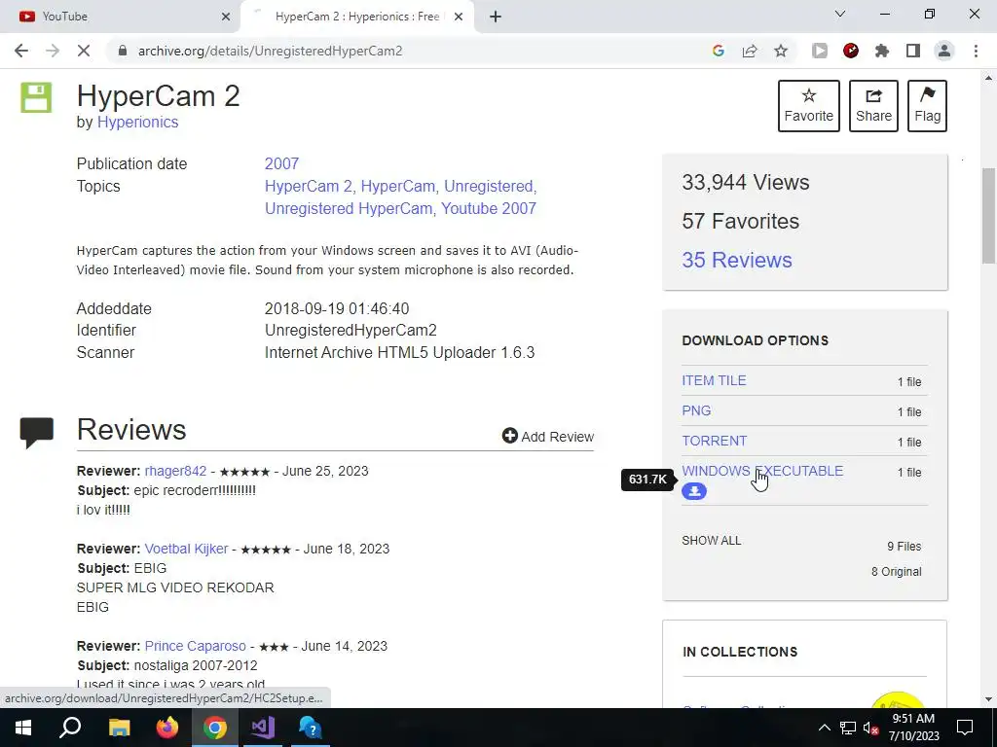Image resolution: width=997 pixels, height=747 pixels.
Task: Toggle the browser side panel
Action: (x=913, y=51)
